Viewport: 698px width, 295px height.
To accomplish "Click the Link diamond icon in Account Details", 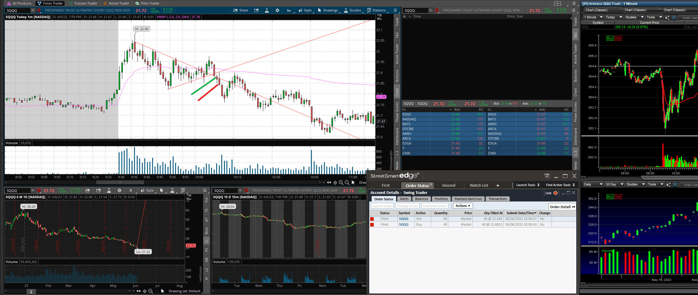I will 556,193.
